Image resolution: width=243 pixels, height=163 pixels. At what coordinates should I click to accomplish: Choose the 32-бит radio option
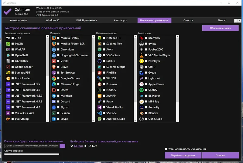(85, 146)
